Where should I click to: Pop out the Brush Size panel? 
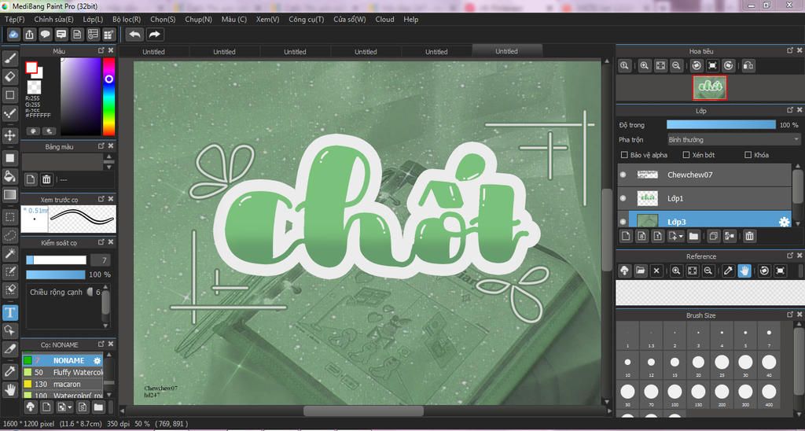[790, 315]
